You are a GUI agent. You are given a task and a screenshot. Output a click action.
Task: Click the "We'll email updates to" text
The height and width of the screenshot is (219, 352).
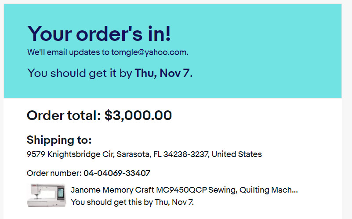(68, 52)
